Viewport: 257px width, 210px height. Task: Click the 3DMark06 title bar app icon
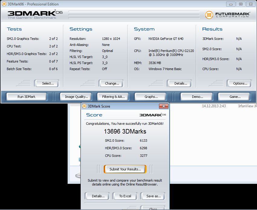pyautogui.click(x=4, y=4)
